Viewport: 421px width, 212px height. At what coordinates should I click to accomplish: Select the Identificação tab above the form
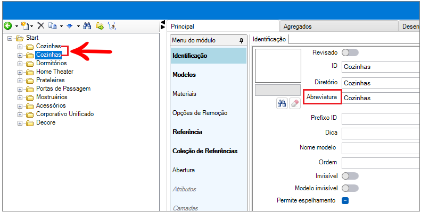[x=269, y=39]
